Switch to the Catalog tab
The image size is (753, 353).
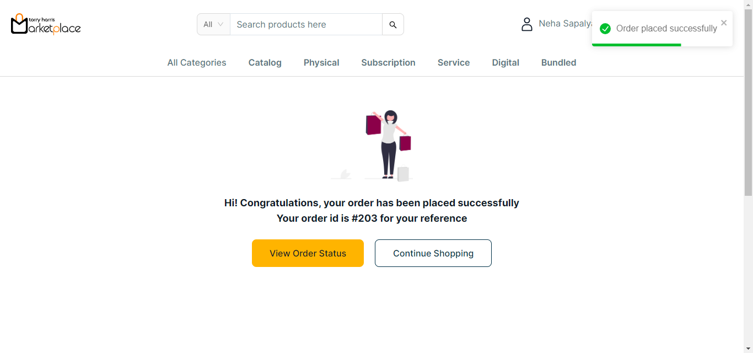coord(265,63)
